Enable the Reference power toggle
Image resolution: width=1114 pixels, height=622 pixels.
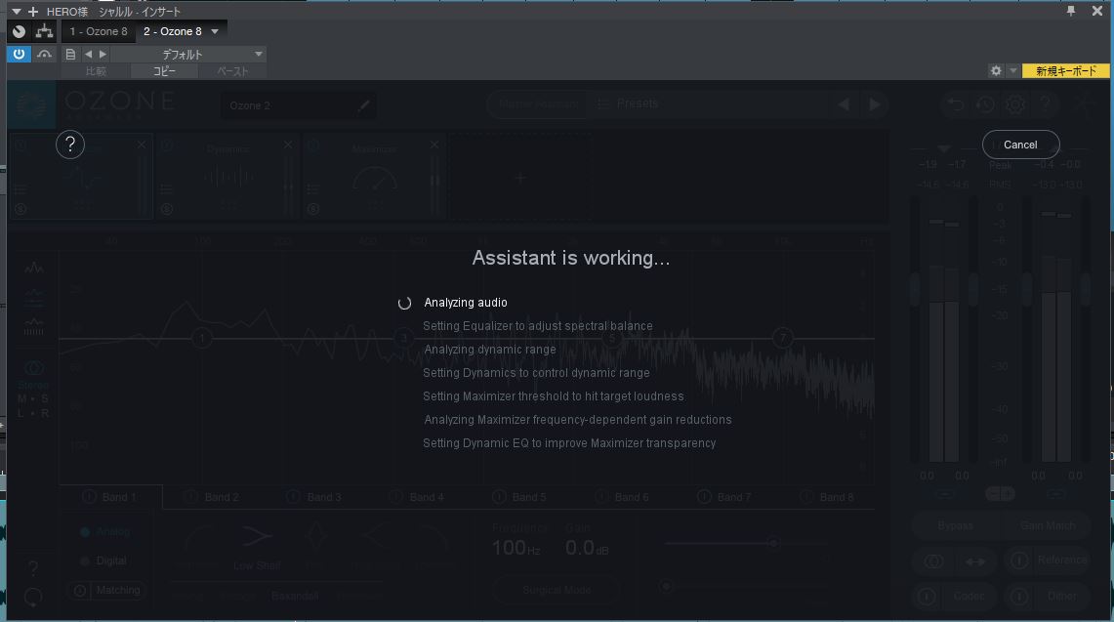tap(1018, 560)
